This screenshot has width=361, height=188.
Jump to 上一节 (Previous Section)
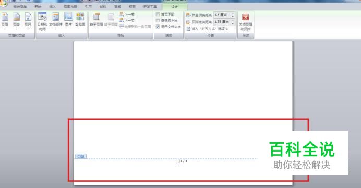[127, 15]
